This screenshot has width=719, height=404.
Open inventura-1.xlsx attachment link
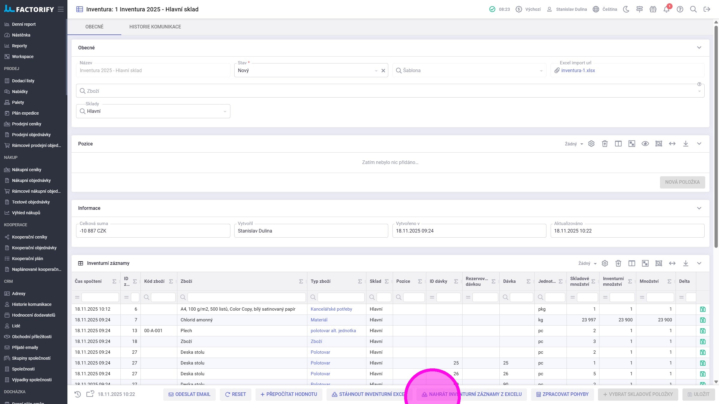578,71
